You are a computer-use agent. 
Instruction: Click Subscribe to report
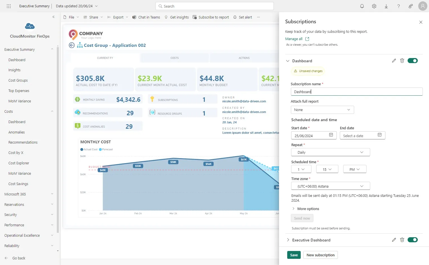tap(211, 17)
